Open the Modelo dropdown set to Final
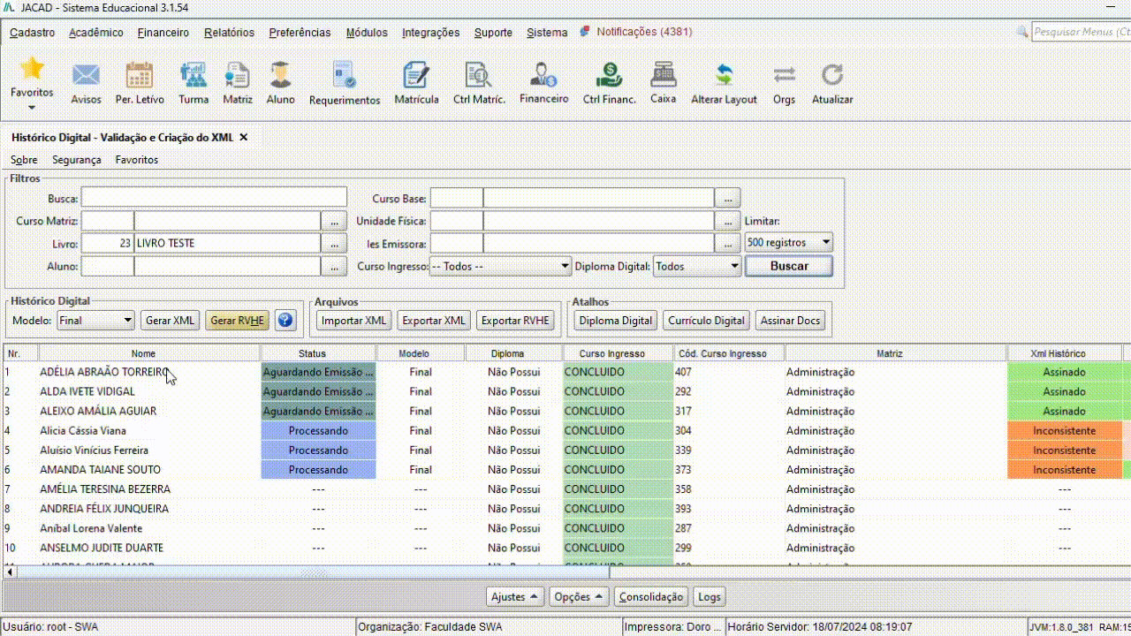This screenshot has width=1131, height=636. (x=95, y=321)
